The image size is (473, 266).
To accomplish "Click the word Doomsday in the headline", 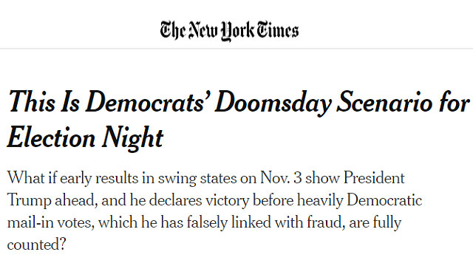I will (x=273, y=103).
